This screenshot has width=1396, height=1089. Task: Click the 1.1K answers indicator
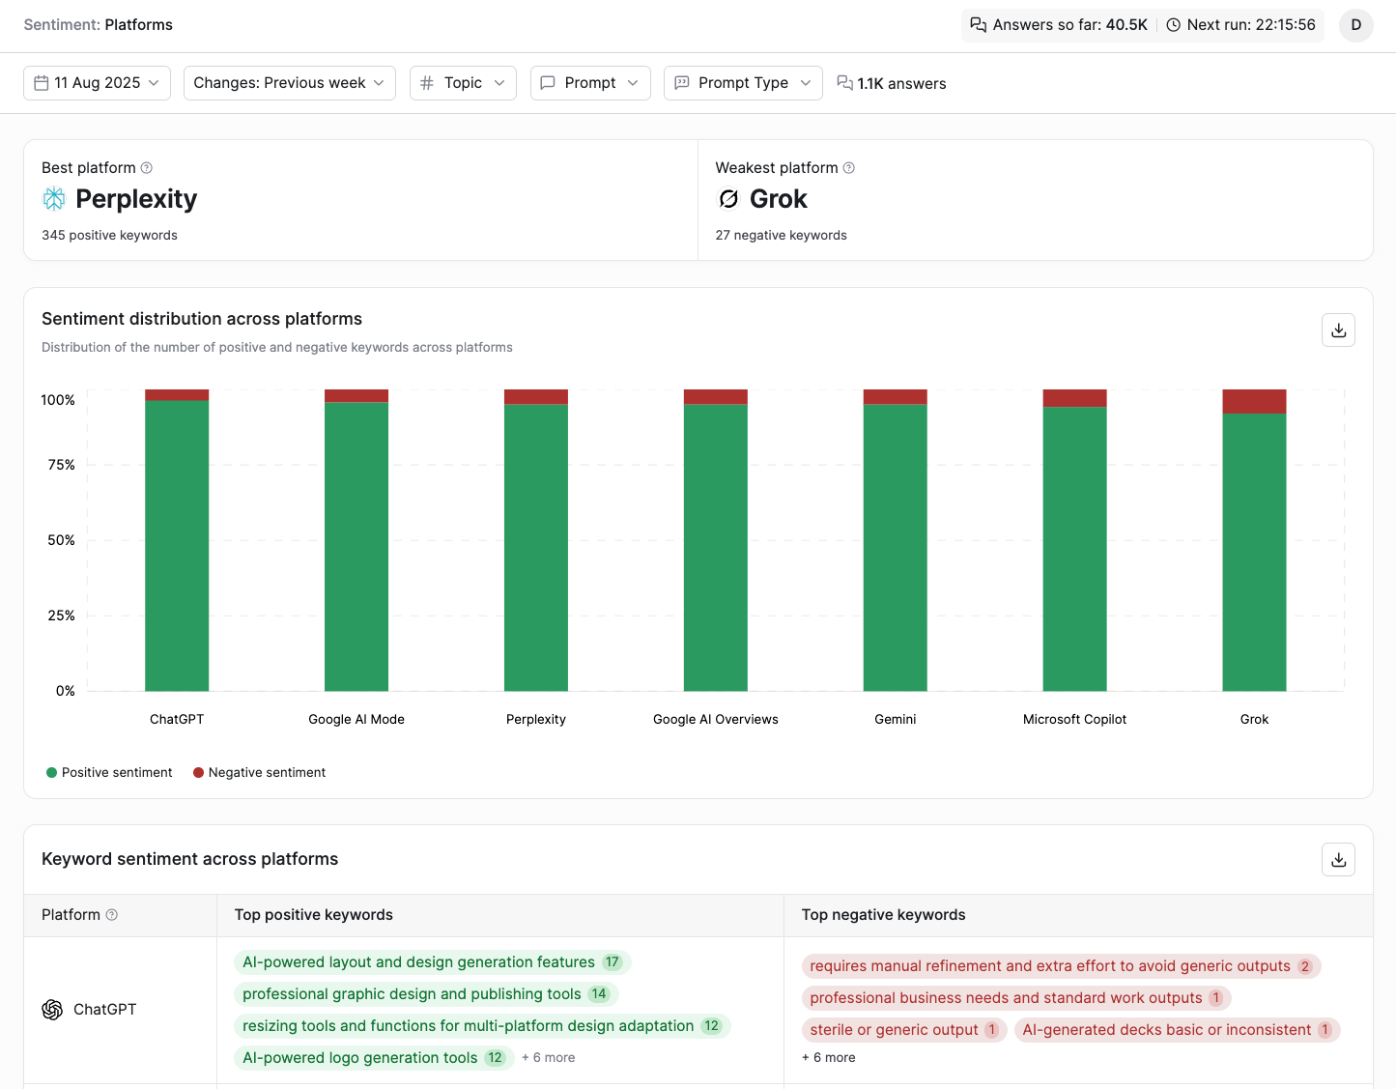pos(892,83)
